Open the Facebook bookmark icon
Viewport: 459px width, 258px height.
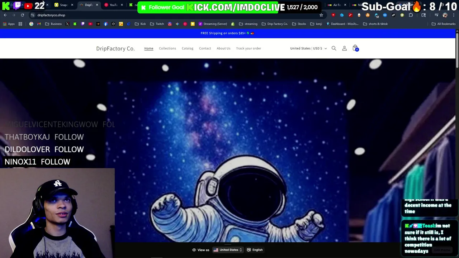pos(105,24)
